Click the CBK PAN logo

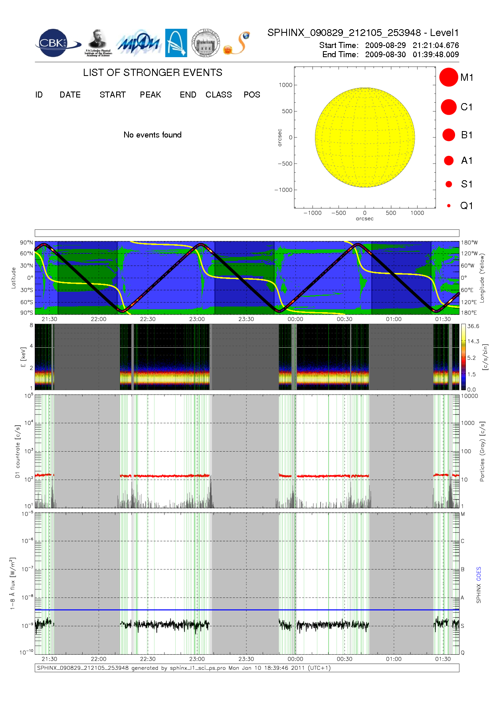click(x=58, y=43)
